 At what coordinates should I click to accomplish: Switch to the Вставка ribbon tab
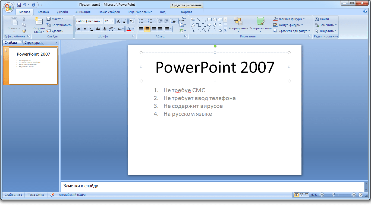pos(43,12)
